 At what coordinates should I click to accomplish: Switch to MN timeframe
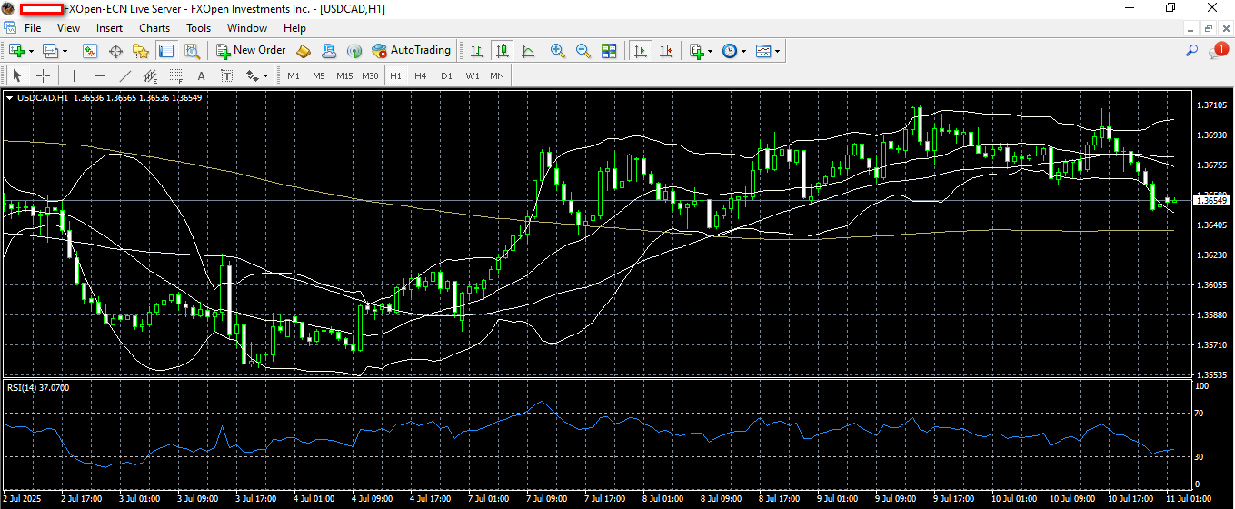[497, 75]
